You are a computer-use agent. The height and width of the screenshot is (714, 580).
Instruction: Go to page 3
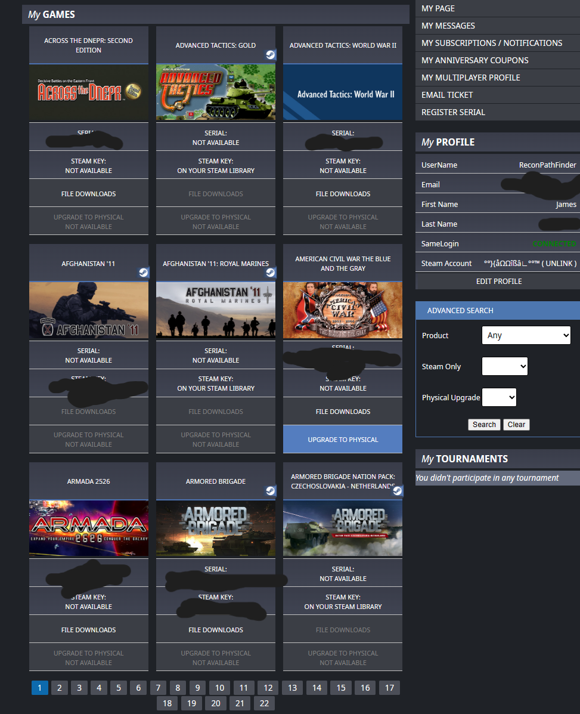point(79,688)
